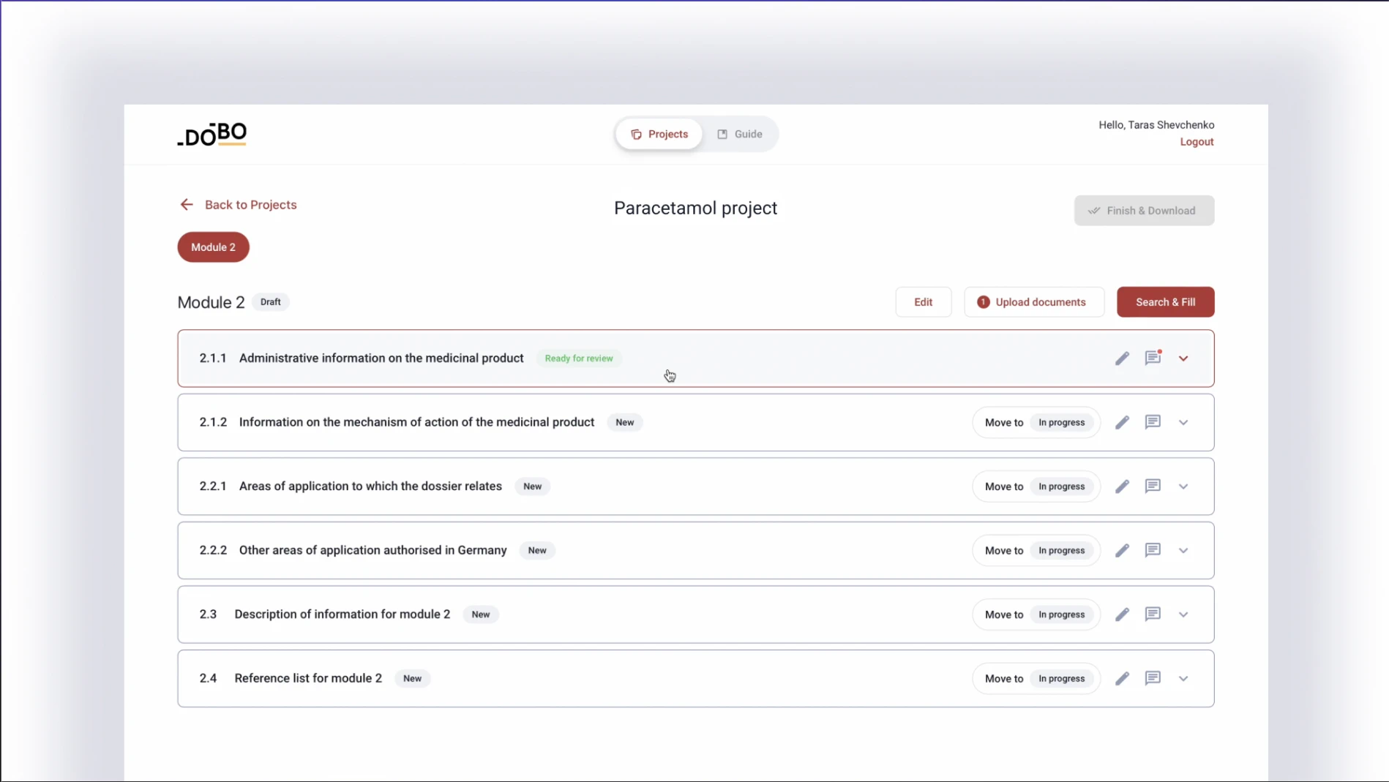
Task: Open the comment icon for section 2.2.1
Action: 1153,486
